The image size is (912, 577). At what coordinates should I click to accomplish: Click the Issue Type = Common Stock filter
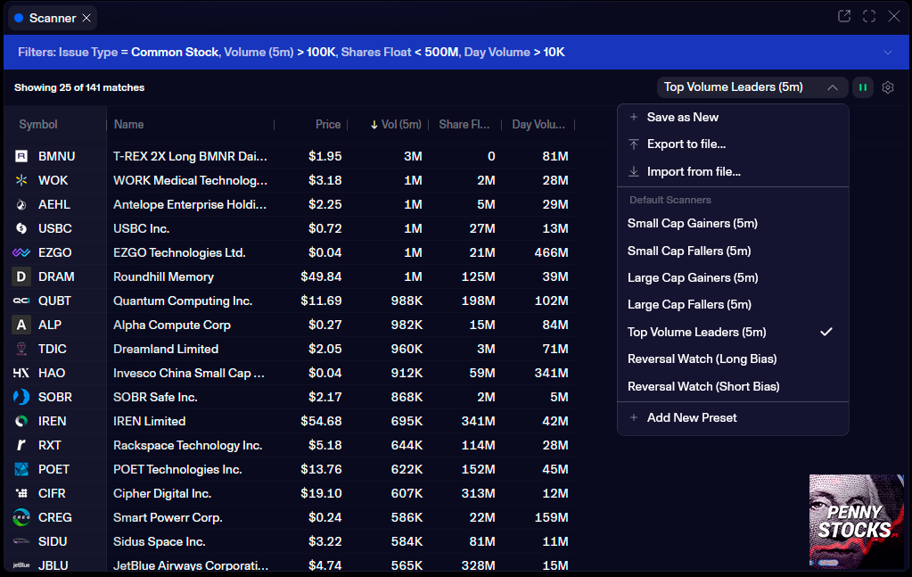click(138, 53)
